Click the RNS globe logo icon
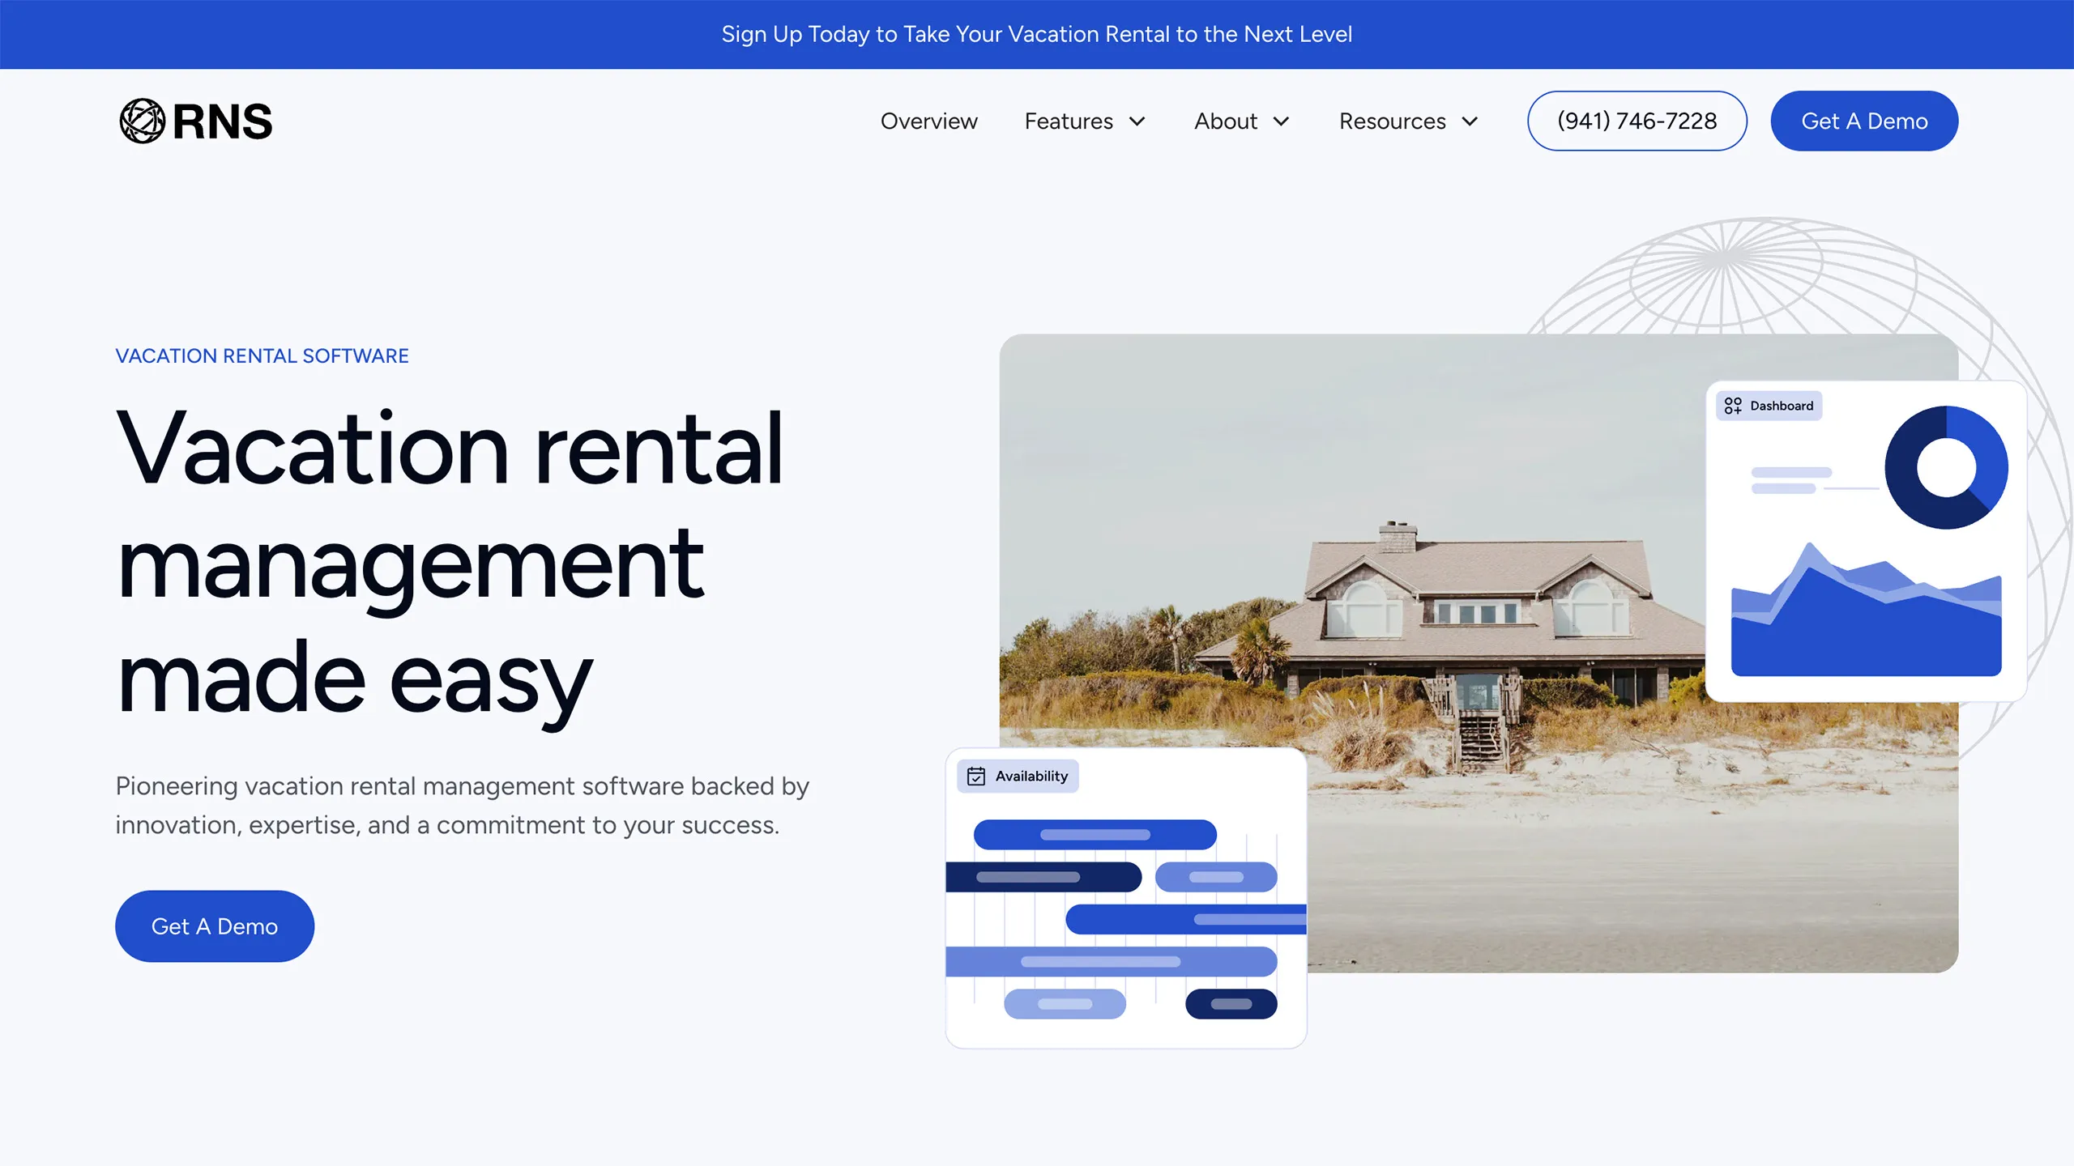Image resolution: width=2074 pixels, height=1166 pixels. pyautogui.click(x=143, y=121)
